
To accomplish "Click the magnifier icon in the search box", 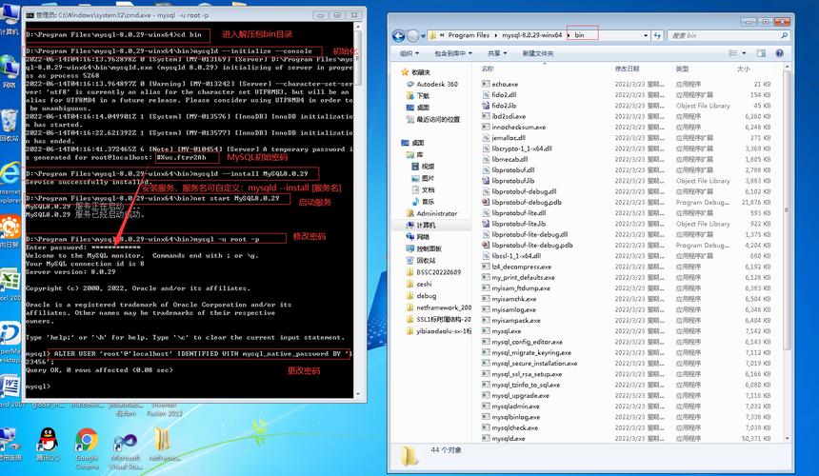I will pyautogui.click(x=784, y=35).
